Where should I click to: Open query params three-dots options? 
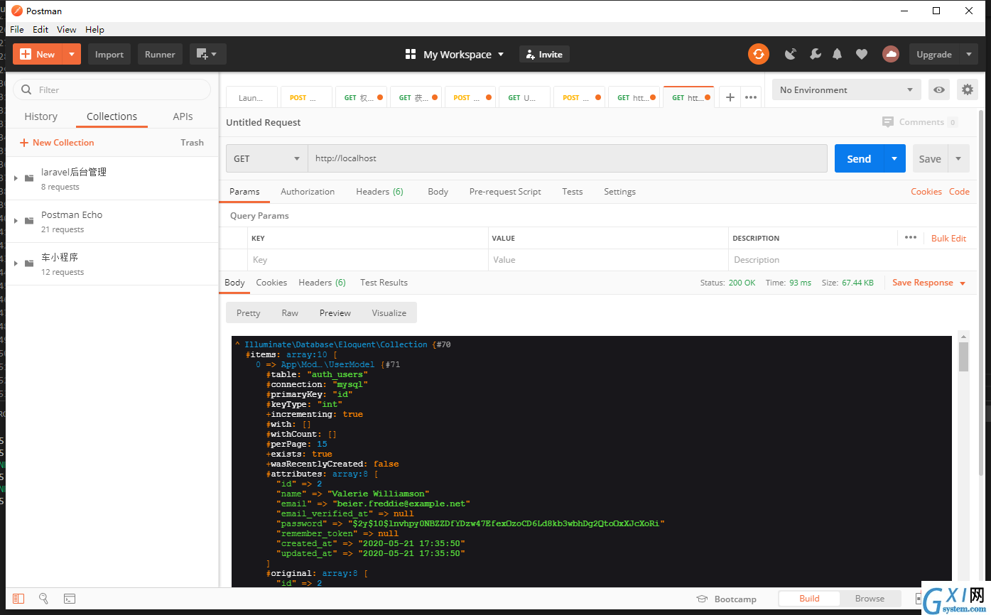pos(911,238)
